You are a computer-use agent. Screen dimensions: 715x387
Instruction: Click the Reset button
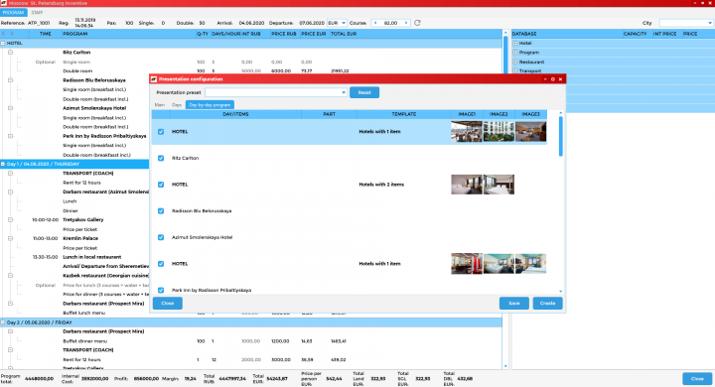tap(364, 92)
